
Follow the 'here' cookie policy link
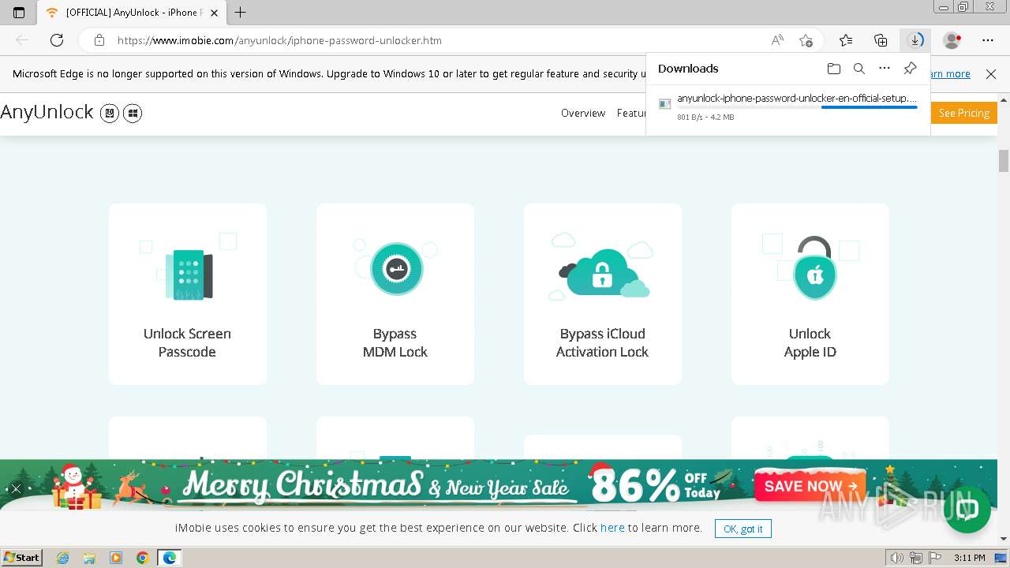(x=612, y=528)
